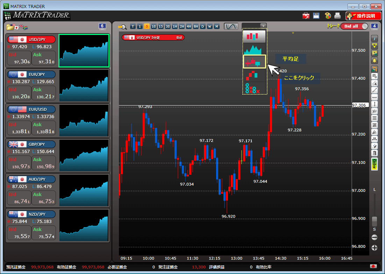Image resolution: width=385 pixels, height=274 pixels.
Task: Select the diagonal trend line tool
Action: click(x=375, y=90)
